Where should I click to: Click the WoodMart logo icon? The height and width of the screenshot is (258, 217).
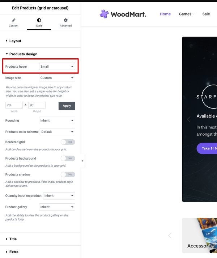click(x=104, y=14)
